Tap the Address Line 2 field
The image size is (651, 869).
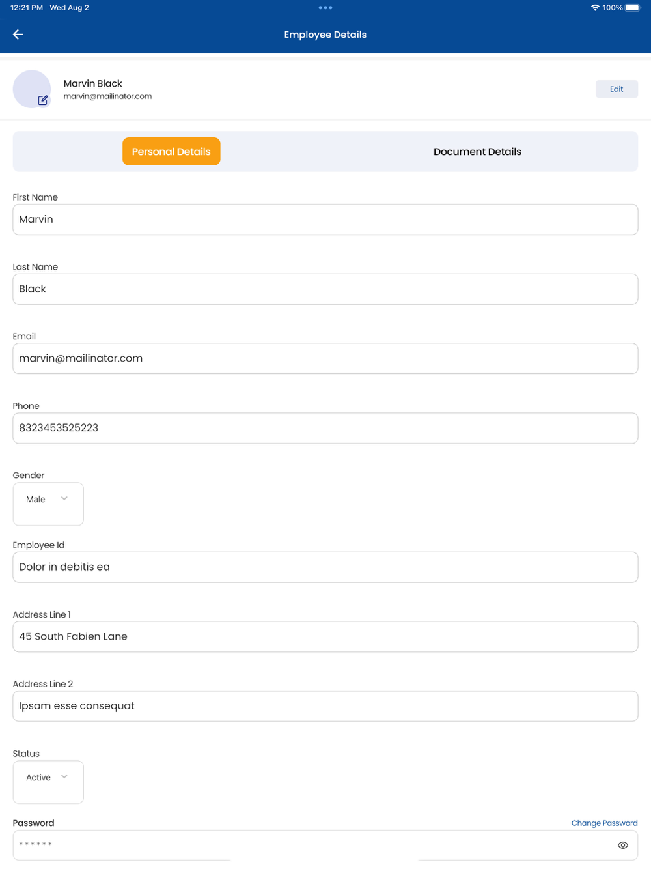pyautogui.click(x=325, y=706)
